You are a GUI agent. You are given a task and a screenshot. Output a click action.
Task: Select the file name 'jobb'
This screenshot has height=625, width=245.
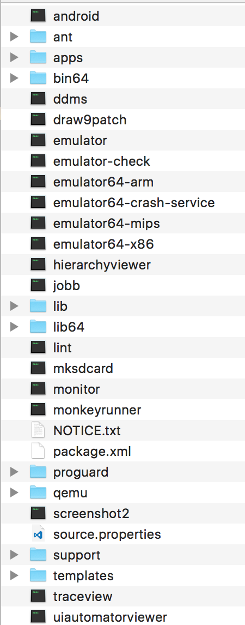tap(66, 286)
